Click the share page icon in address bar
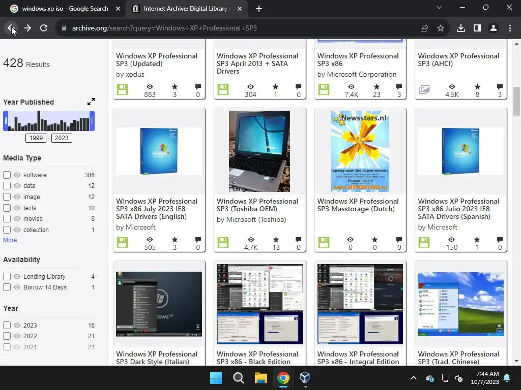 coord(424,28)
